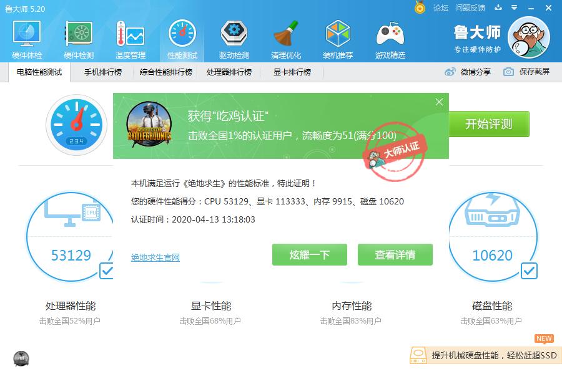Start benchmark with 开始评测 button
Viewport: 562px width, 374px height.
click(x=489, y=124)
